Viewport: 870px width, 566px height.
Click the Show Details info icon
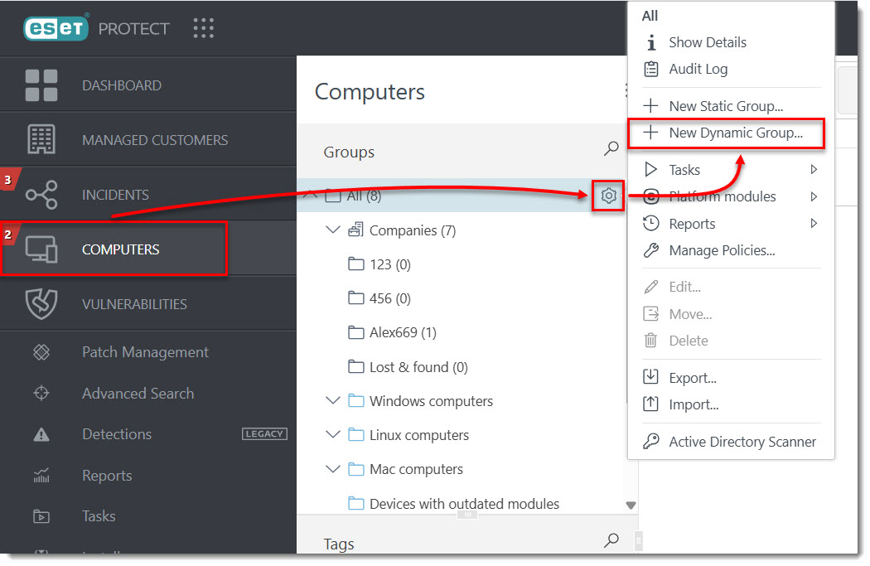click(651, 42)
